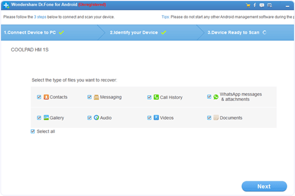Minimize the Dr.Fone window

287,6
